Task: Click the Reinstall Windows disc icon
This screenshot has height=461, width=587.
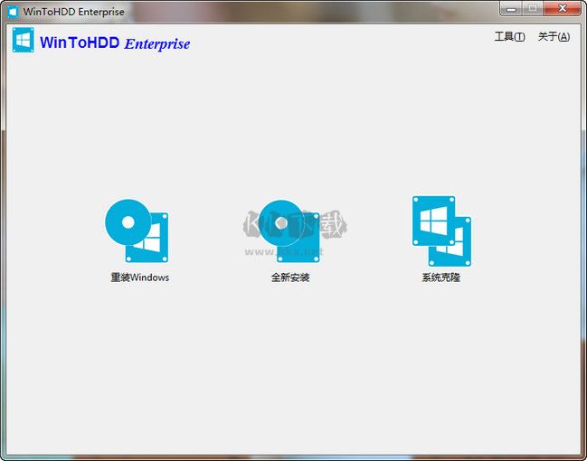Action: tap(137, 230)
